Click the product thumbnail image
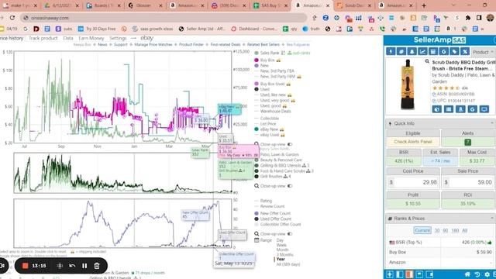This screenshot has height=279, width=496. (x=408, y=84)
